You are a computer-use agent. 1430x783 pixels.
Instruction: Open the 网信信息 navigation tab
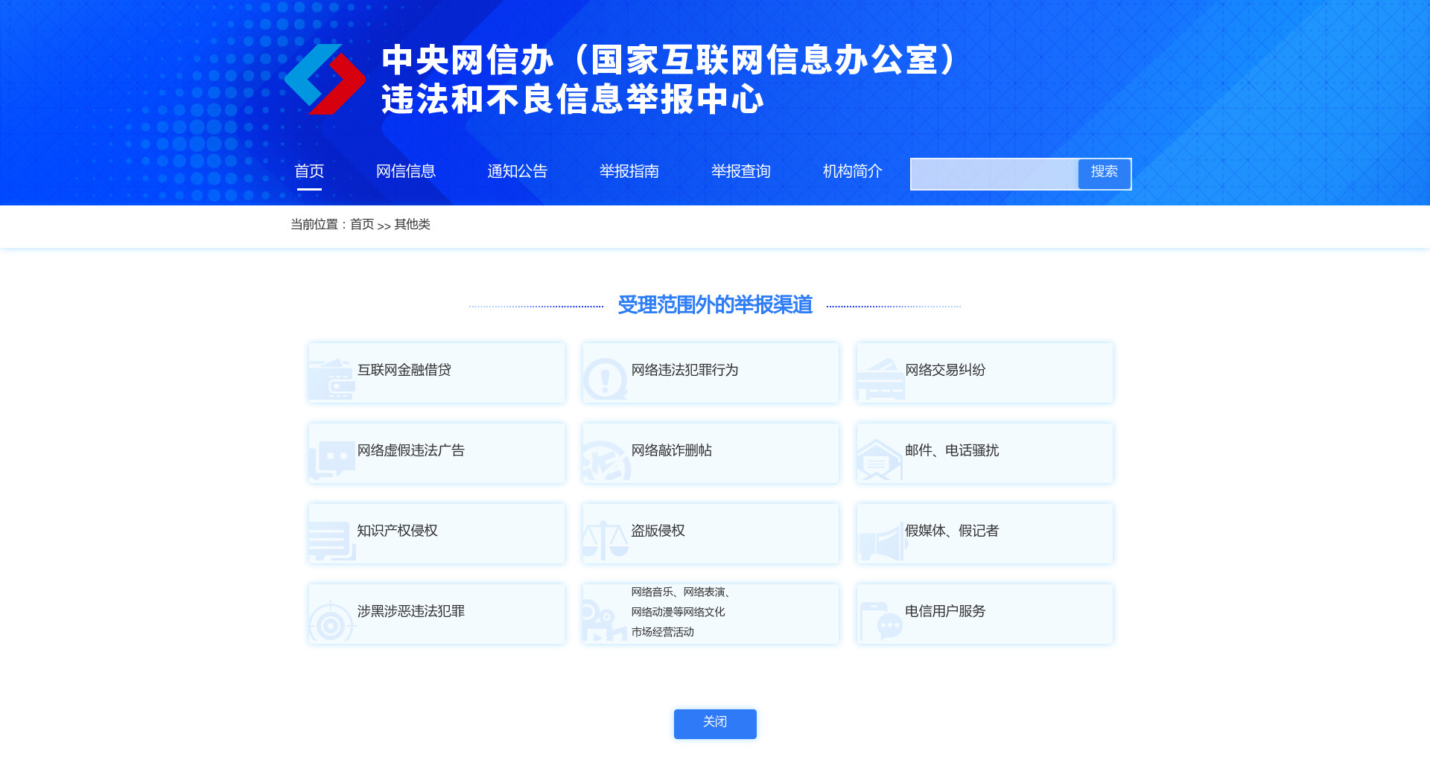406,171
